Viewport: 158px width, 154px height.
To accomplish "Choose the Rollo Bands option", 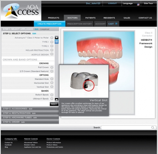I will tap(52, 95).
